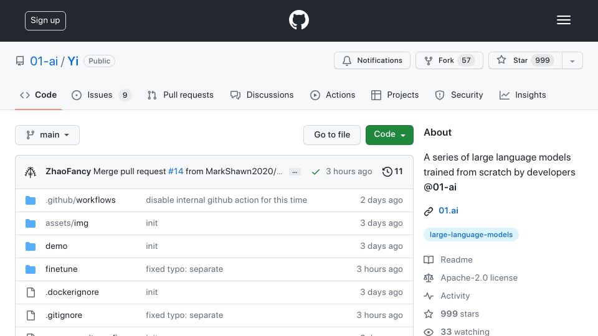Click the Notifications bell button
This screenshot has width=598, height=336.
click(372, 60)
